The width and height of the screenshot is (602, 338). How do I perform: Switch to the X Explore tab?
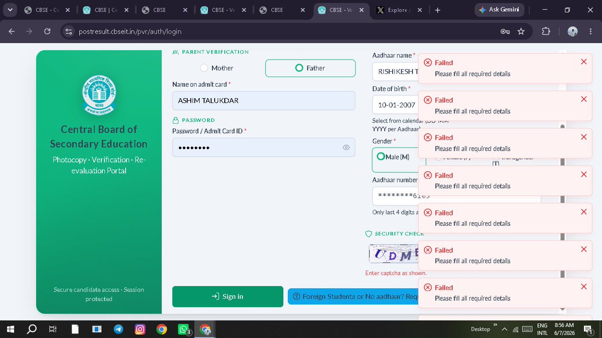pos(400,10)
